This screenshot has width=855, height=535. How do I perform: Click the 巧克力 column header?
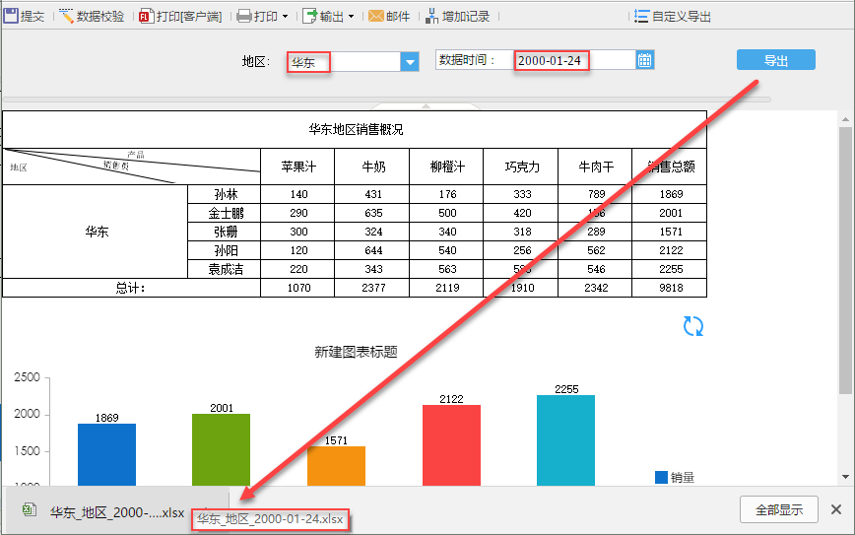pos(521,167)
